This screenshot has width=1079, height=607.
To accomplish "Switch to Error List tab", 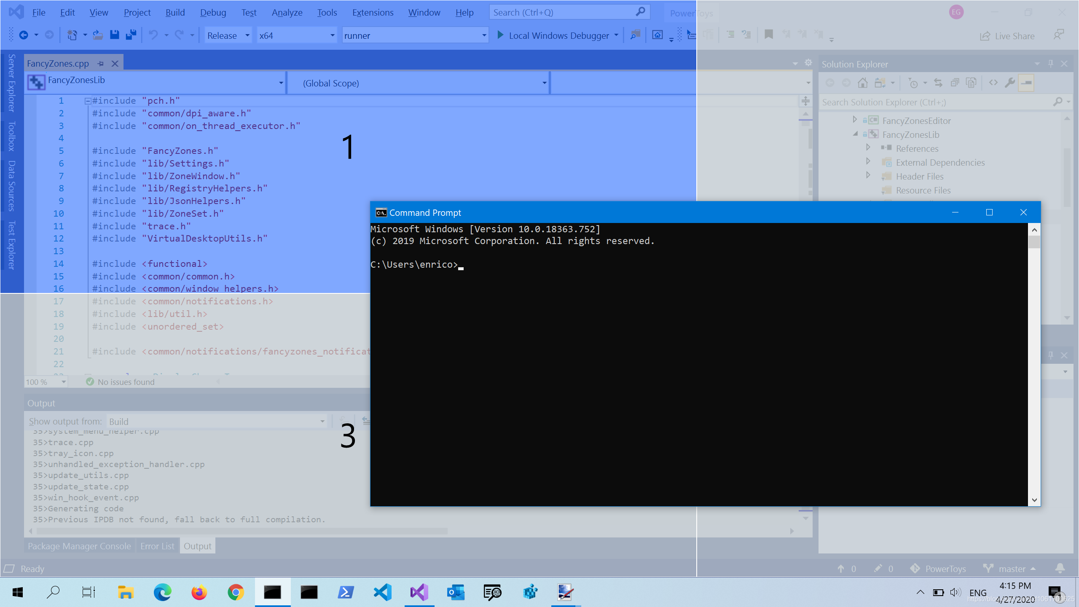I will pyautogui.click(x=157, y=546).
